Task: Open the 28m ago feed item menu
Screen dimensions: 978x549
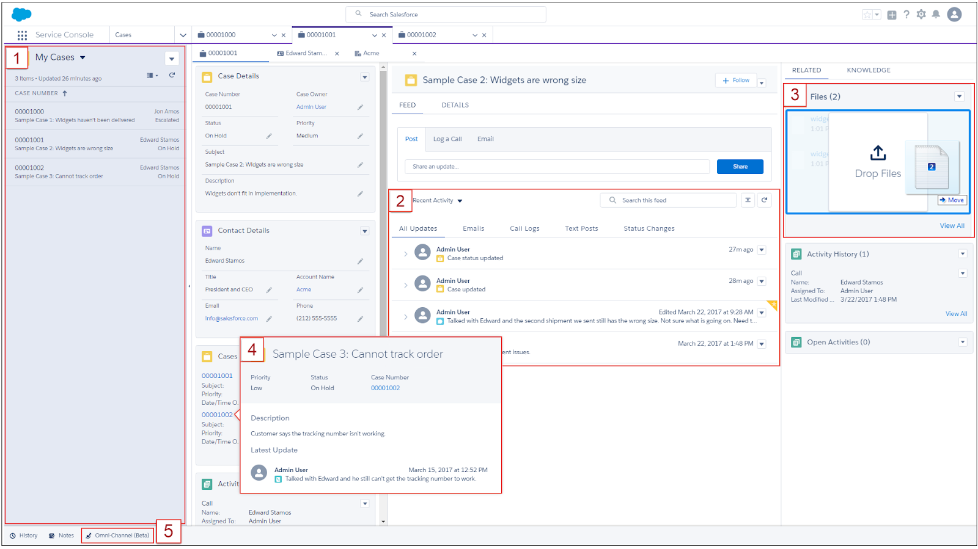Action: tap(762, 282)
